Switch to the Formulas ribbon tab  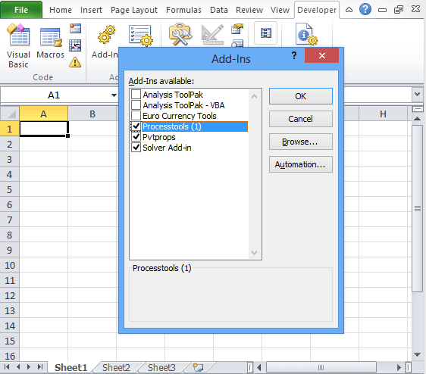click(183, 10)
